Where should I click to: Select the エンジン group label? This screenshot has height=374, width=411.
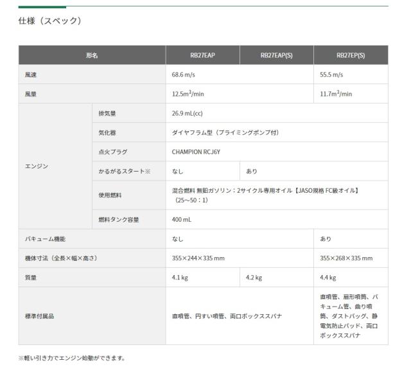click(37, 166)
